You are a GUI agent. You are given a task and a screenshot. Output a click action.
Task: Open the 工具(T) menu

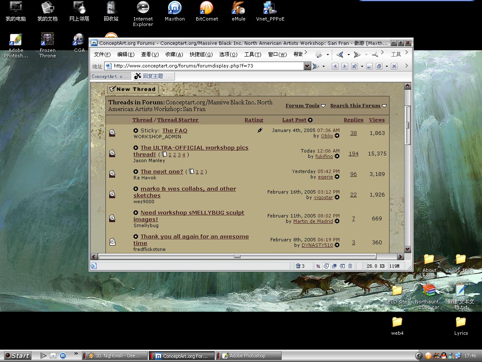253,54
